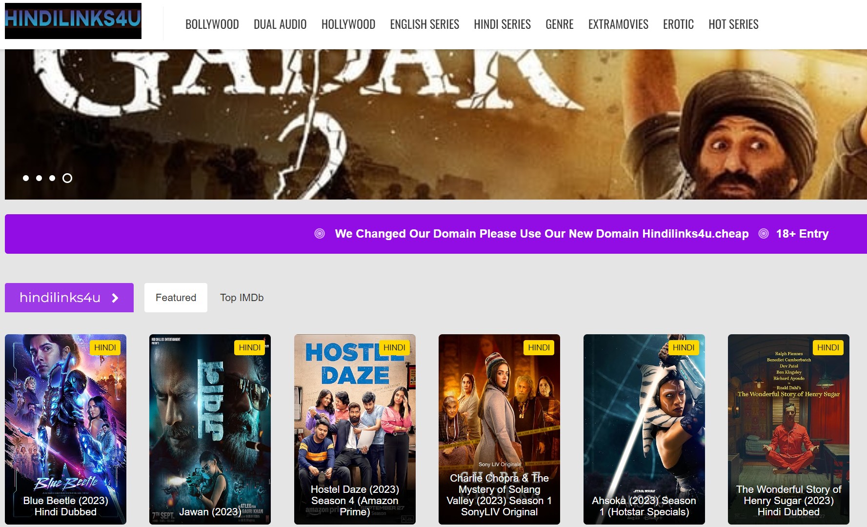Click HINDI badge on Ahsoka card
This screenshot has height=527, width=867.
[684, 347]
